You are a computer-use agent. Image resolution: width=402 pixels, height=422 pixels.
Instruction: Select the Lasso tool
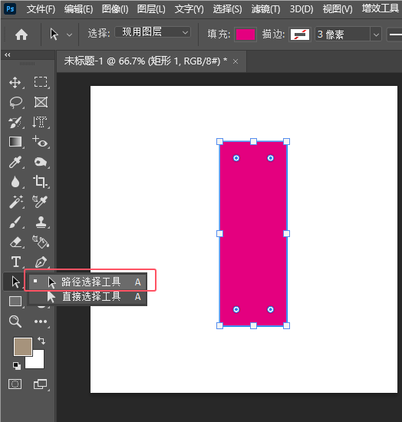pos(16,102)
